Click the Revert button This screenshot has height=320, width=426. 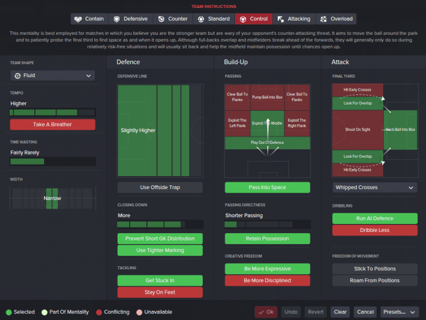tap(315, 312)
